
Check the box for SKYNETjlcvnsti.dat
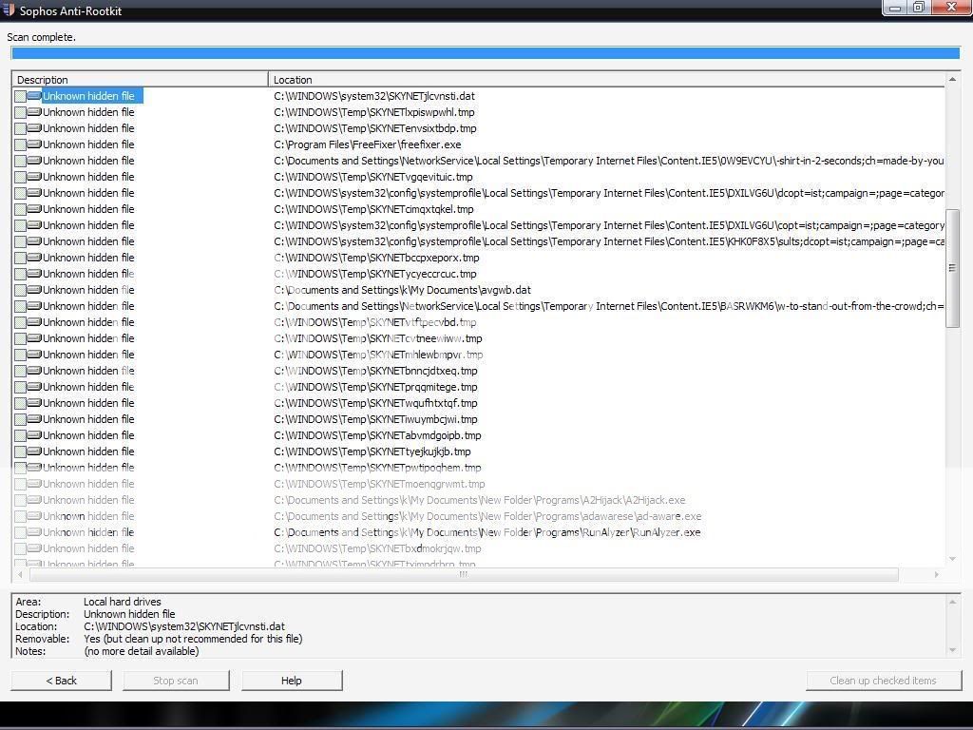point(20,96)
